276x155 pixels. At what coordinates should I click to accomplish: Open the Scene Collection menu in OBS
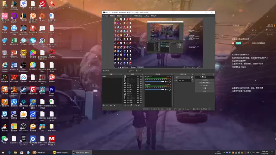[x=138, y=16]
